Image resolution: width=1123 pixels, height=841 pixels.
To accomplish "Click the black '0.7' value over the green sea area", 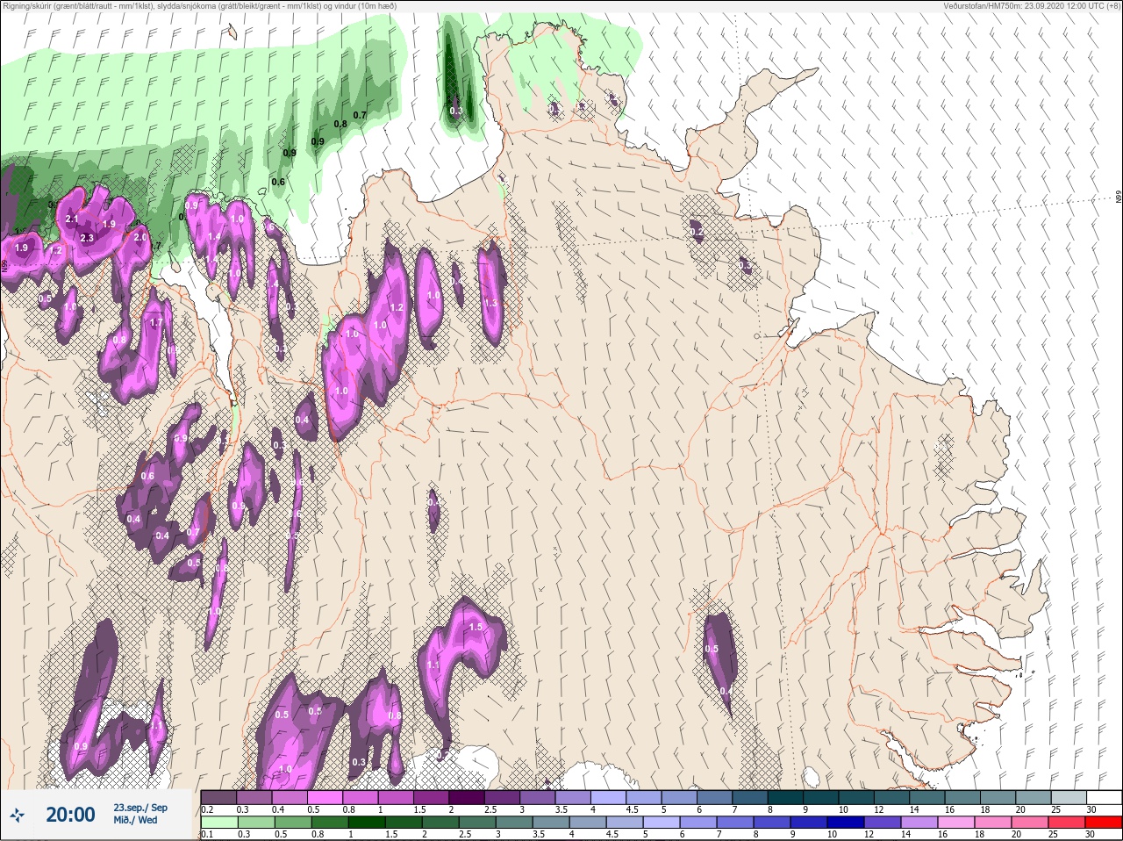I will pyautogui.click(x=360, y=115).
